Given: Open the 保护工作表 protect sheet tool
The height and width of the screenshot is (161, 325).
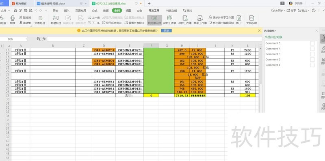Looking at the screenshot, I should click(x=169, y=18).
